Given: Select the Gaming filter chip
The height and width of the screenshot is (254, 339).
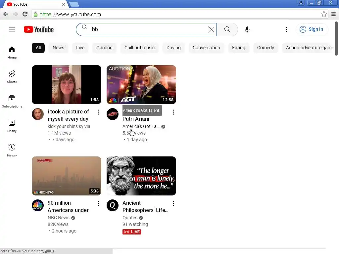Looking at the screenshot, I should click(x=104, y=48).
